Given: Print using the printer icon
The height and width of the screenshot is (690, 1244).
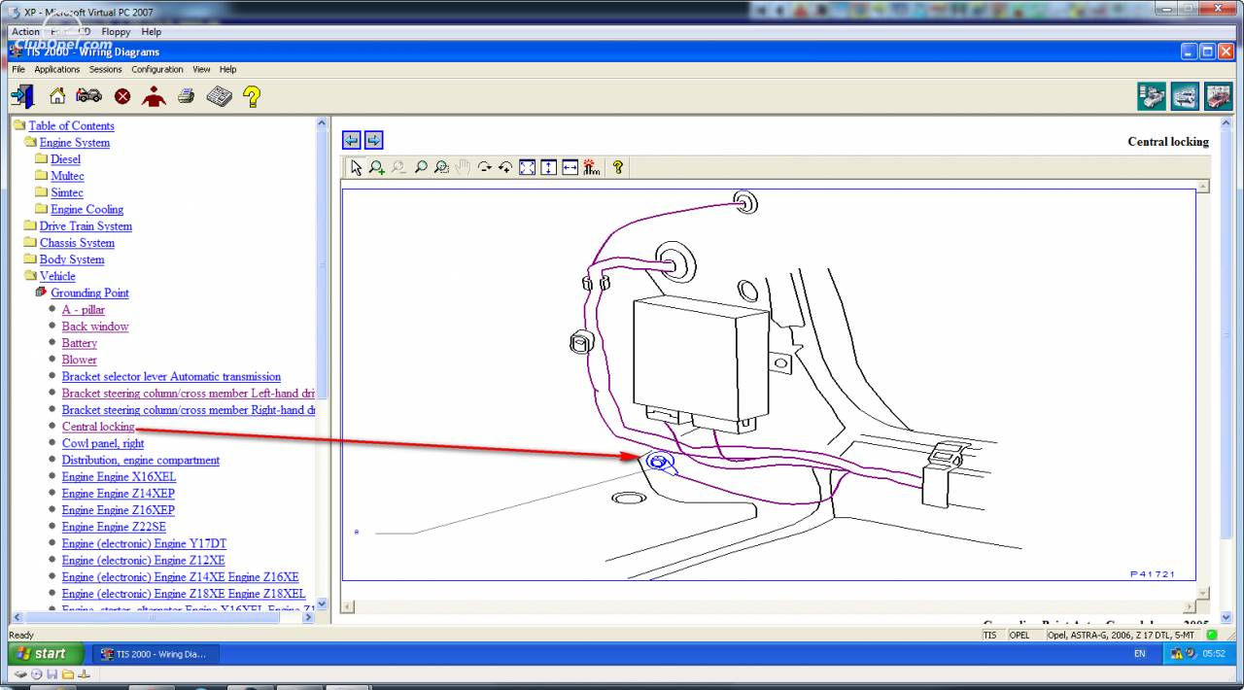Looking at the screenshot, I should (187, 96).
